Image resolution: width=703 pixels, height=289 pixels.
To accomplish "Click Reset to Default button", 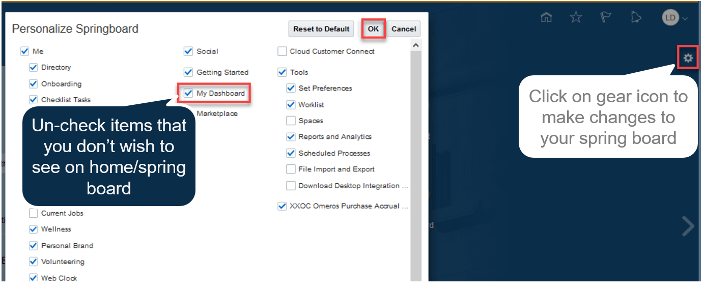I will click(x=321, y=29).
